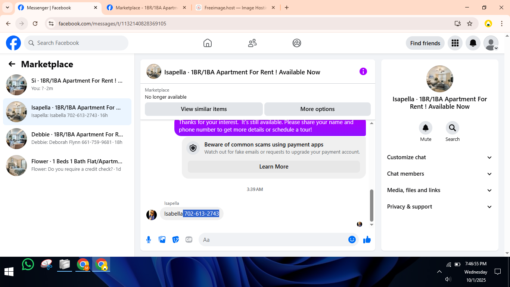Click the address bar URL
Viewport: 510px width, 287px height.
tap(112, 24)
